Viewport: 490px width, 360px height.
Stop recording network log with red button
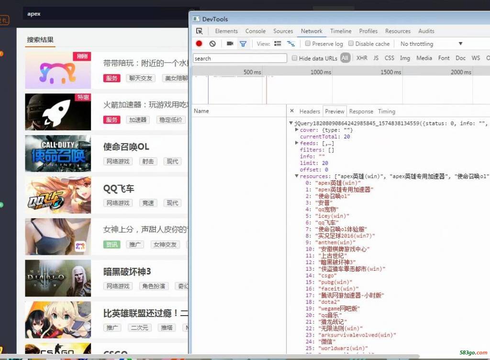coord(199,43)
